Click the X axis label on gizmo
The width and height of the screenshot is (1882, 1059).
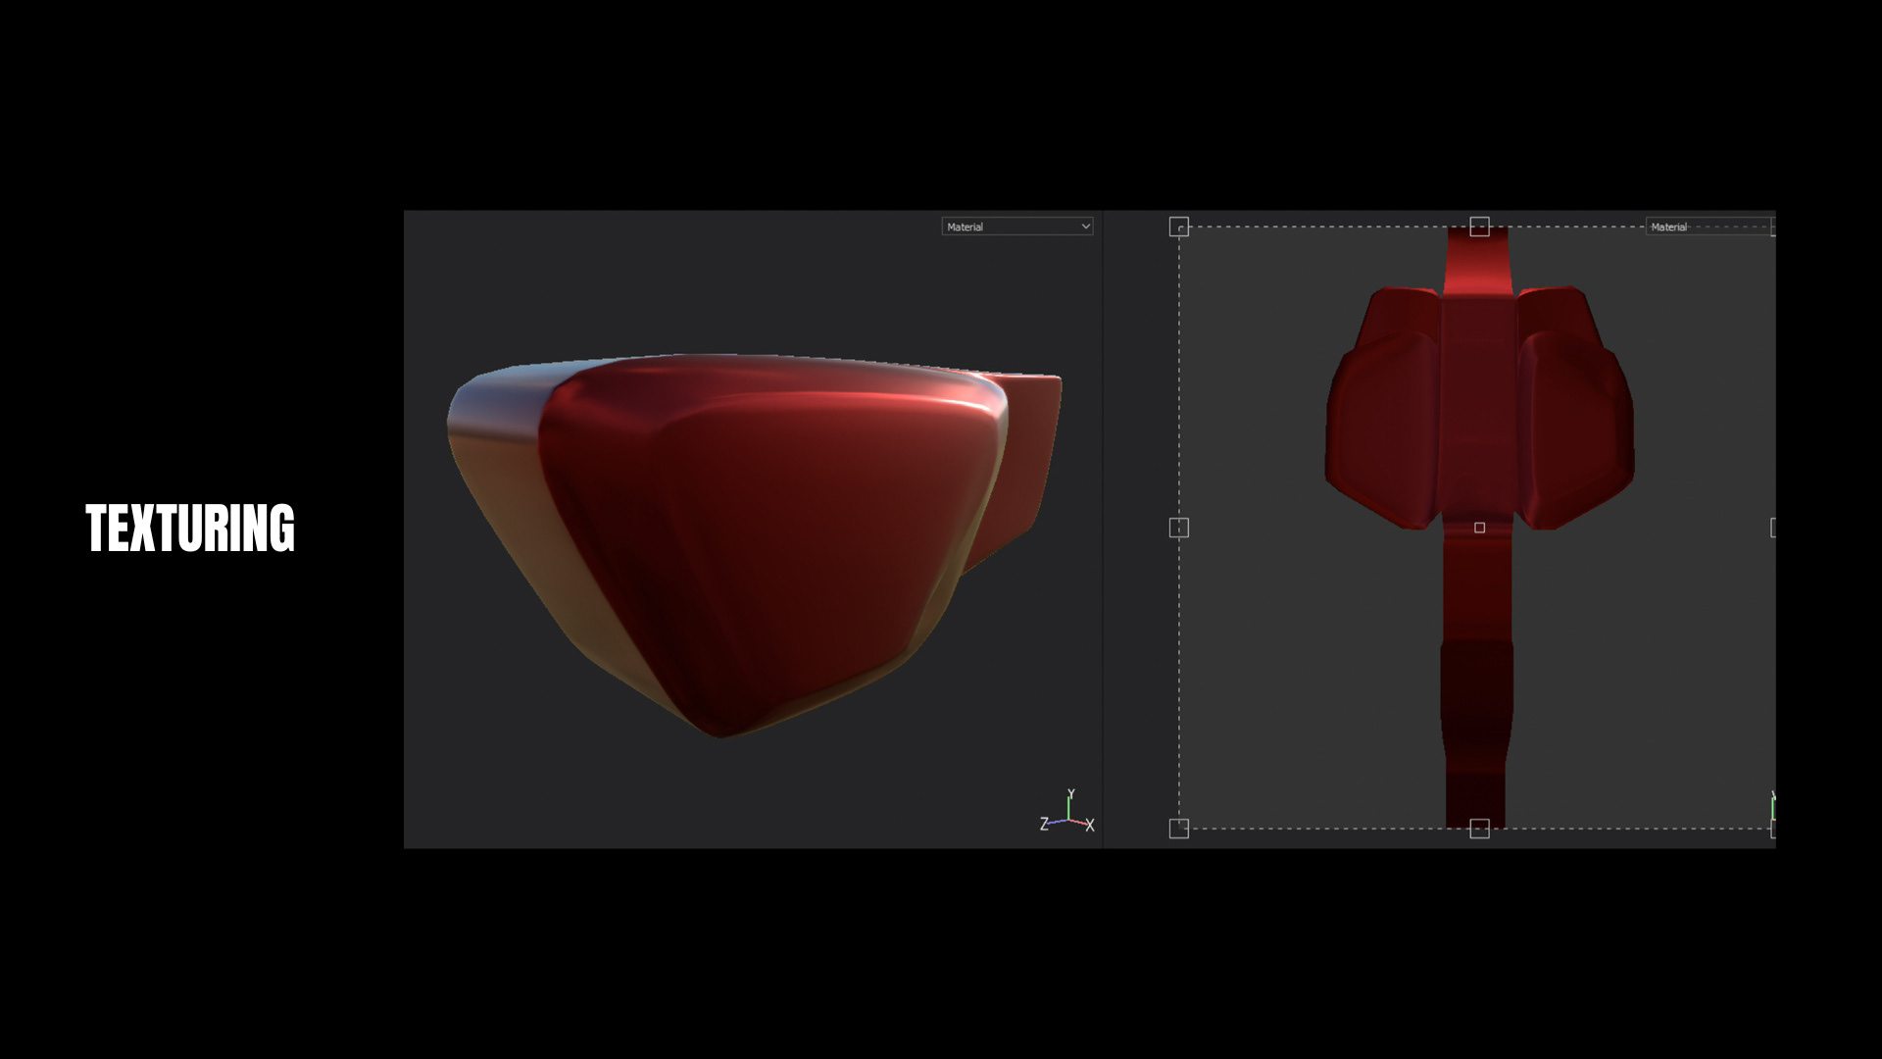[1089, 826]
